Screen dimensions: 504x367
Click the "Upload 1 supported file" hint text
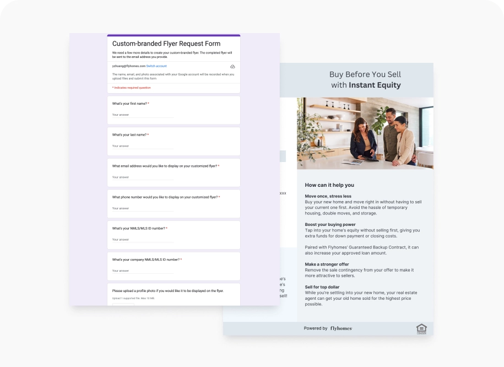[x=133, y=298]
